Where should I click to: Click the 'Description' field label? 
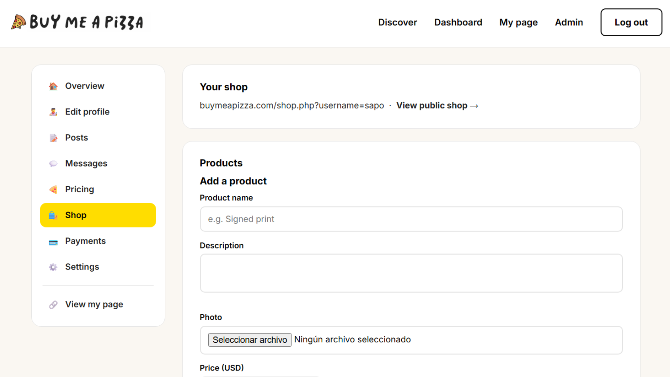pyautogui.click(x=222, y=245)
